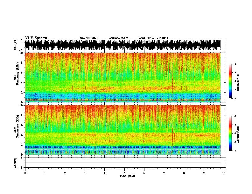Viewport: 252px width, 194px height.
Task: Click time axis tick label "7"
Action: click(x=164, y=173)
